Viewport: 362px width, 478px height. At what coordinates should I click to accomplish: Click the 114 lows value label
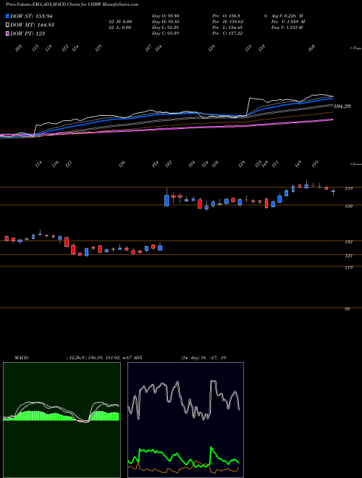(x=38, y=164)
